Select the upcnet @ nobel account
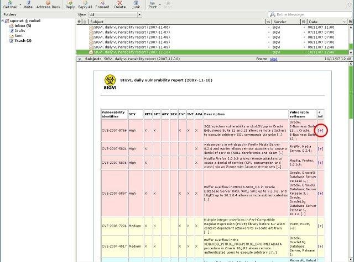Viewport: 354px width, 262px height. [x=25, y=21]
